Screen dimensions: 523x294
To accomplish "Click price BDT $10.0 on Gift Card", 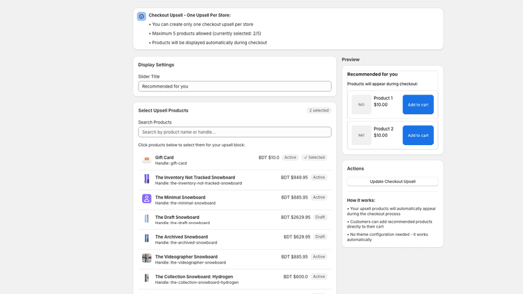I will pos(269,157).
